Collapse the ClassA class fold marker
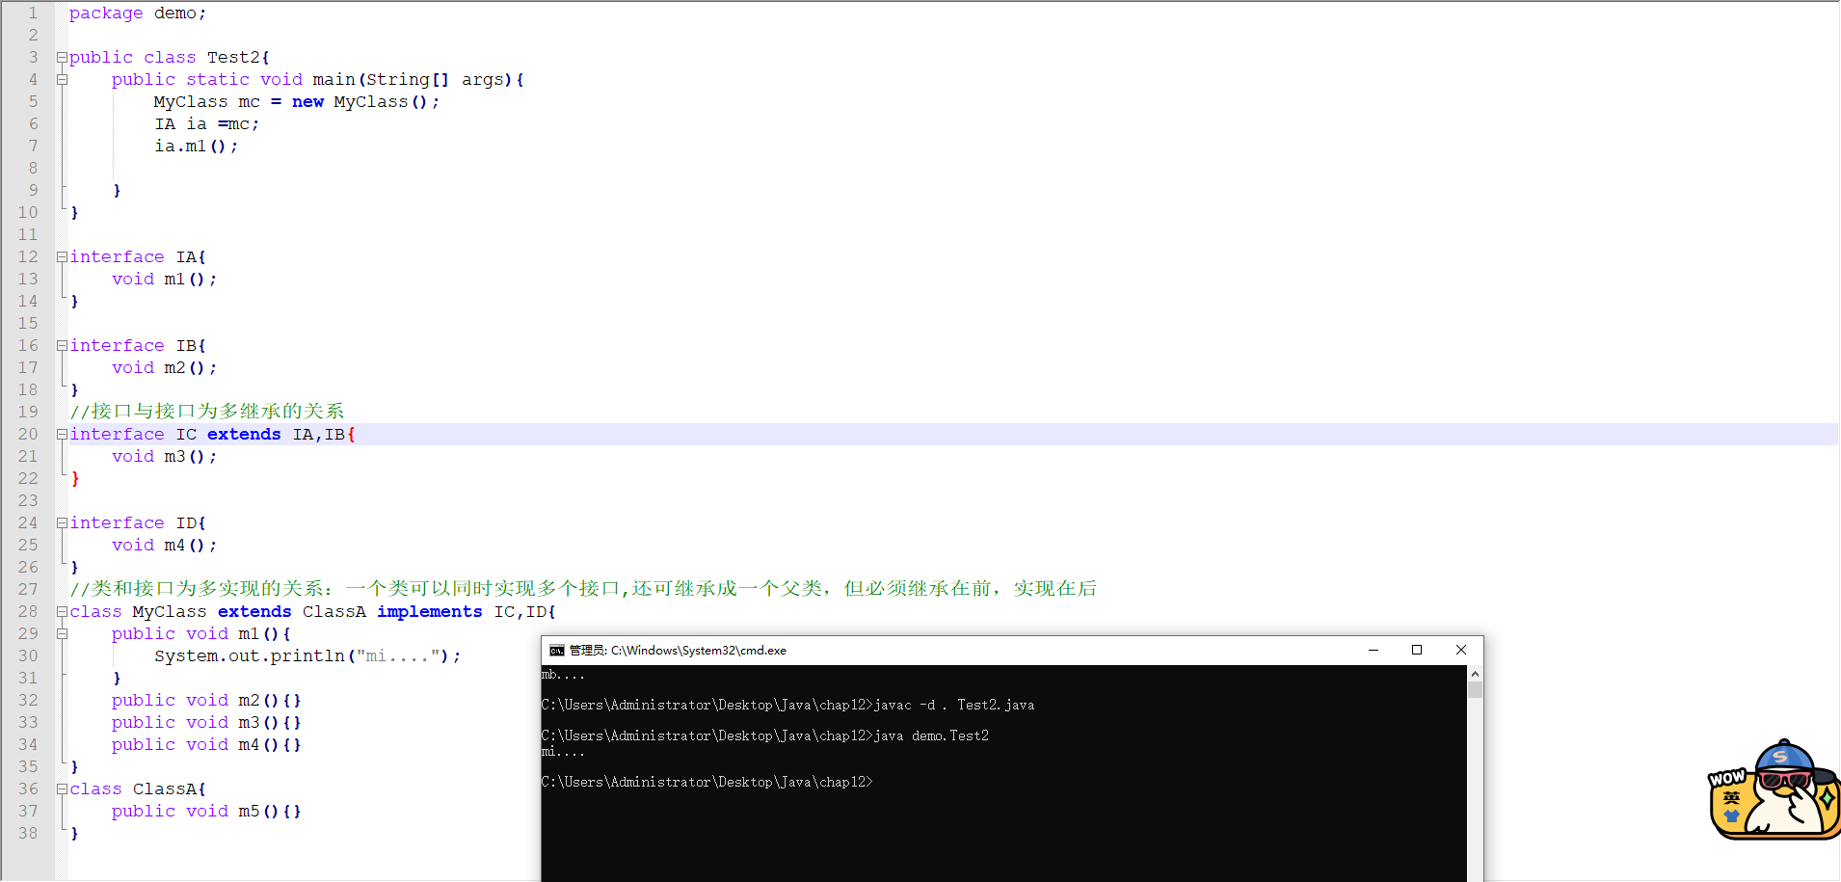 [x=62, y=789]
